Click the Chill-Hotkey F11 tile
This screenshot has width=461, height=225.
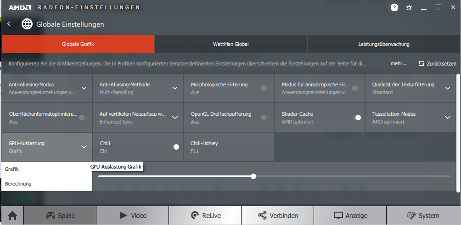(x=229, y=147)
